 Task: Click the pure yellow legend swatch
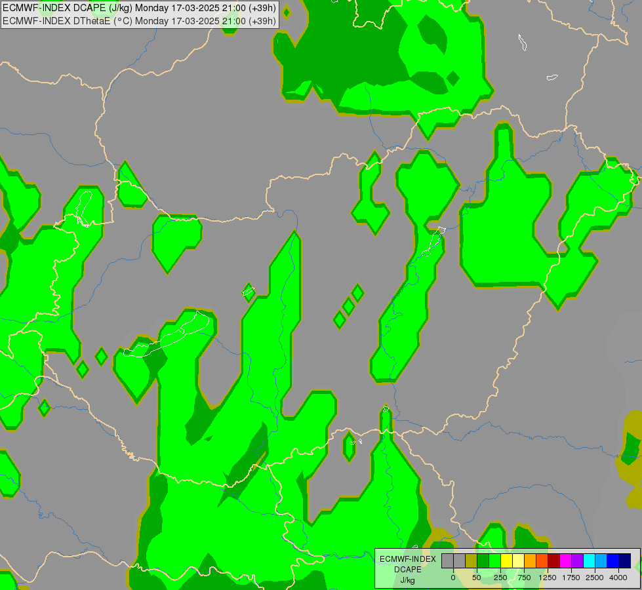506,560
